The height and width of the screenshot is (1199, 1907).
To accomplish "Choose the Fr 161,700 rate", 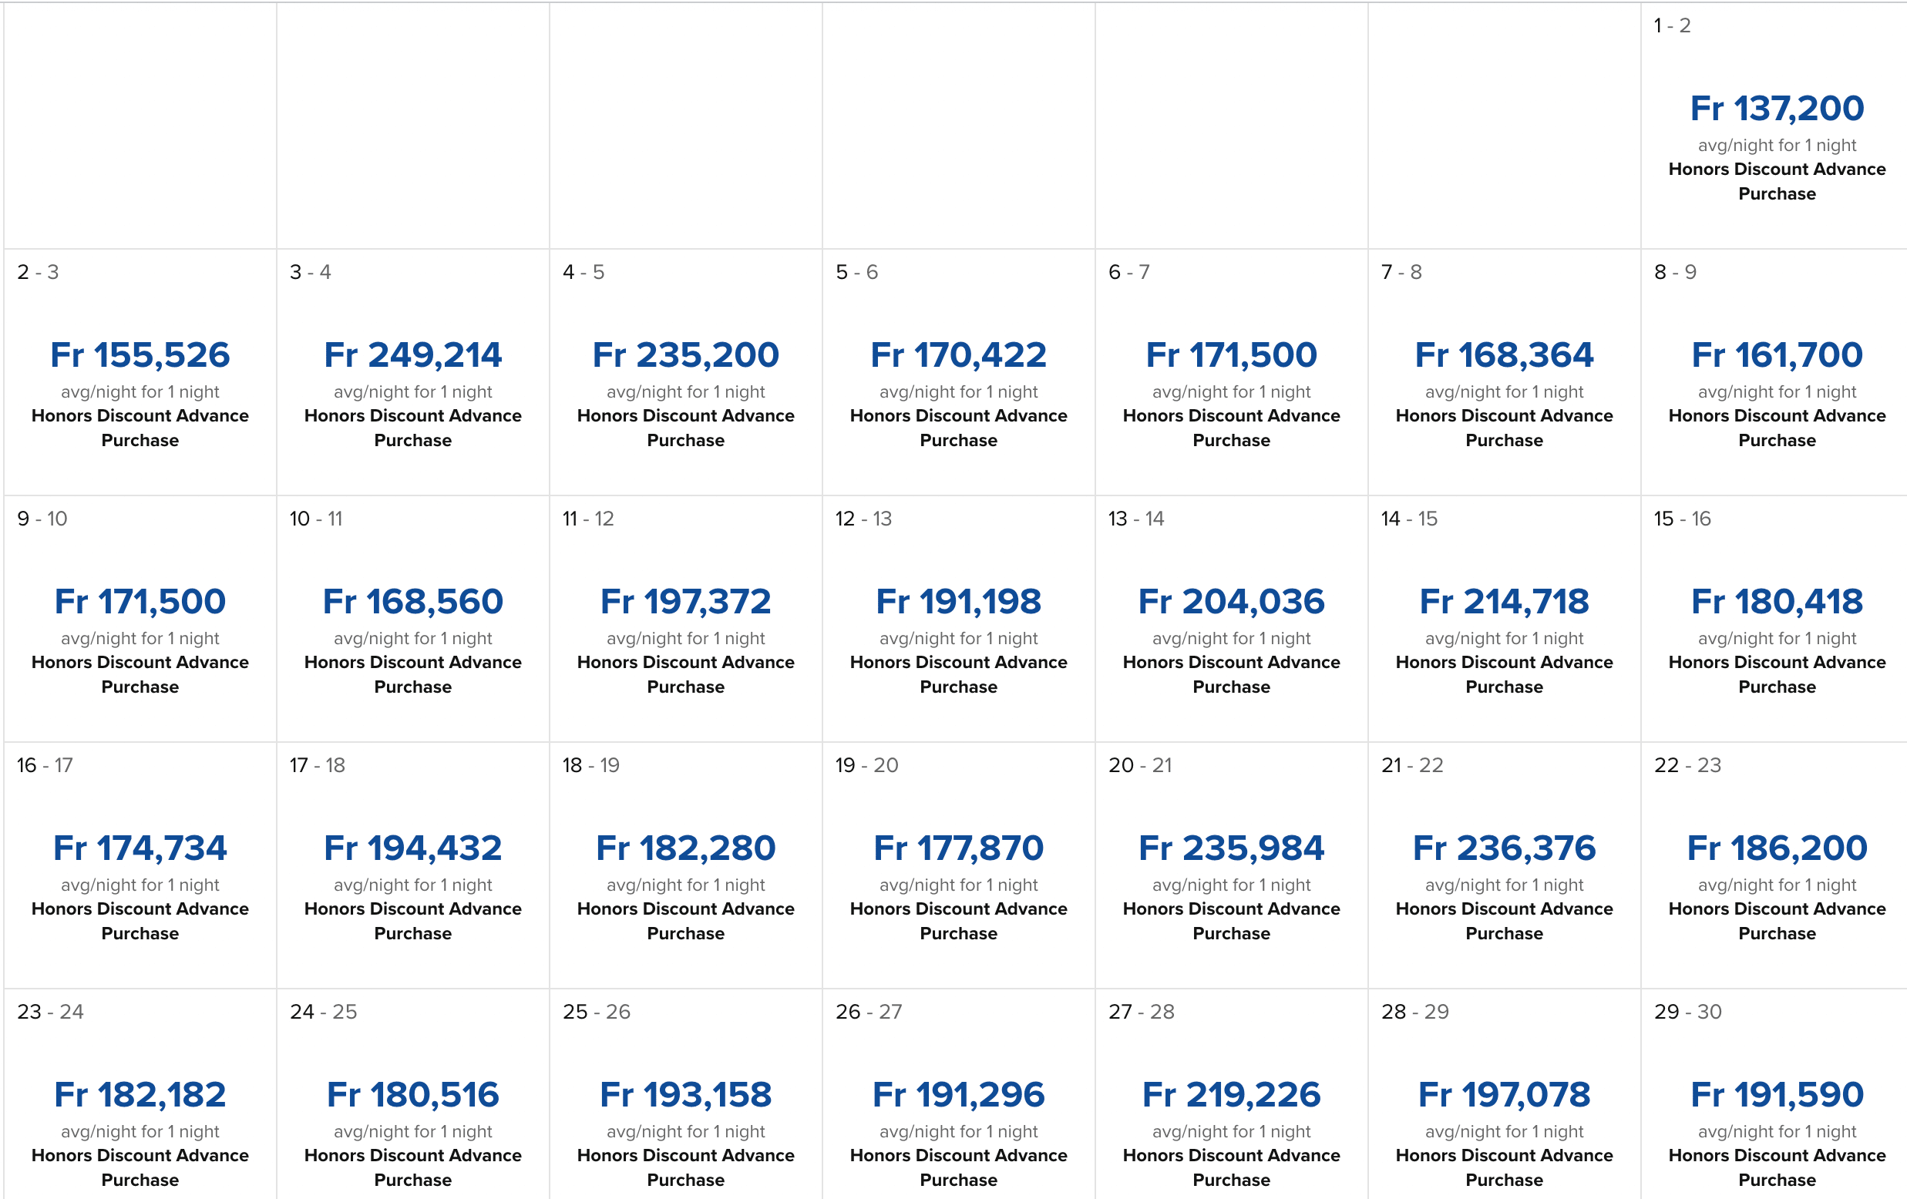I will point(1776,354).
